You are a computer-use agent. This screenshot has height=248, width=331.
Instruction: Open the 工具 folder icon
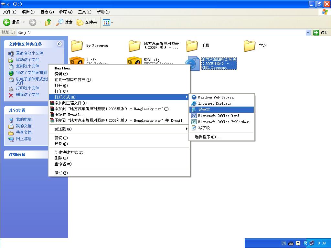(x=192, y=46)
